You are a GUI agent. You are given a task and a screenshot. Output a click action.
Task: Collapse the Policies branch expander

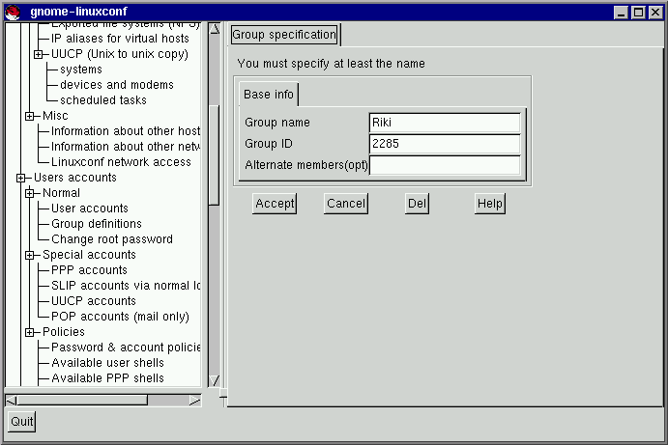point(29,332)
